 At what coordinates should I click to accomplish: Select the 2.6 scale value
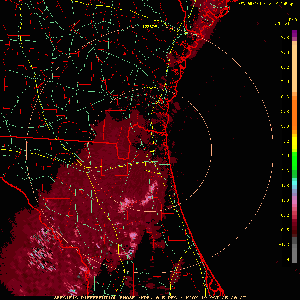point(285,171)
